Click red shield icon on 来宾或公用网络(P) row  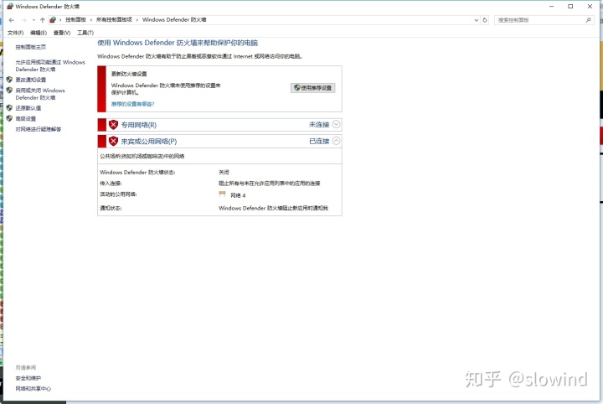coord(113,141)
